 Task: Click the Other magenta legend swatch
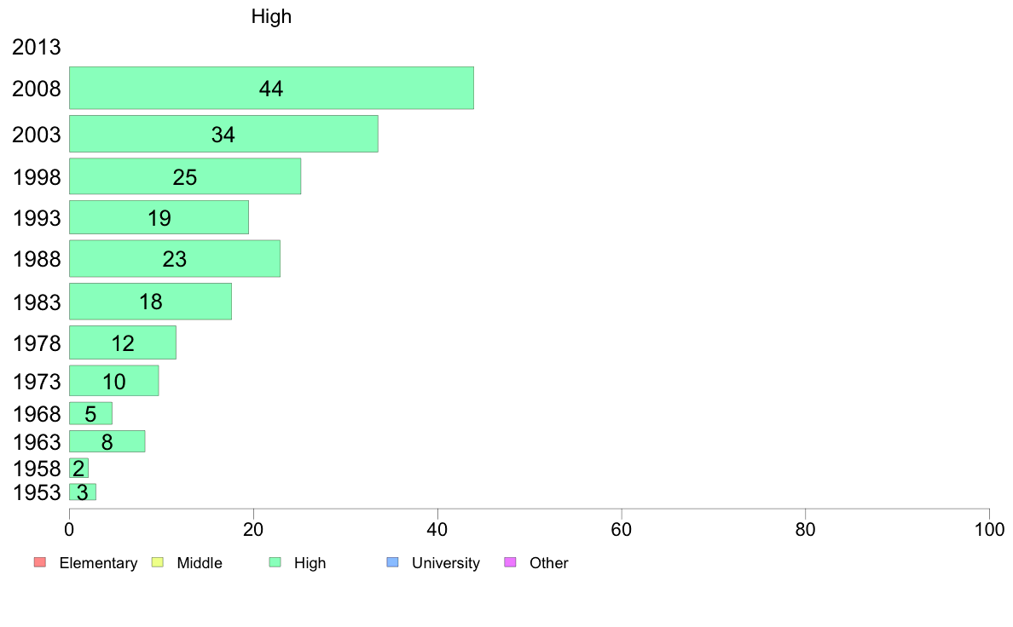click(x=510, y=562)
